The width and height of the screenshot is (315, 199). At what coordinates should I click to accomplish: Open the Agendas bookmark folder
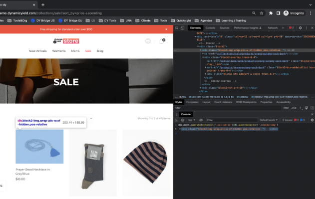click(x=204, y=20)
